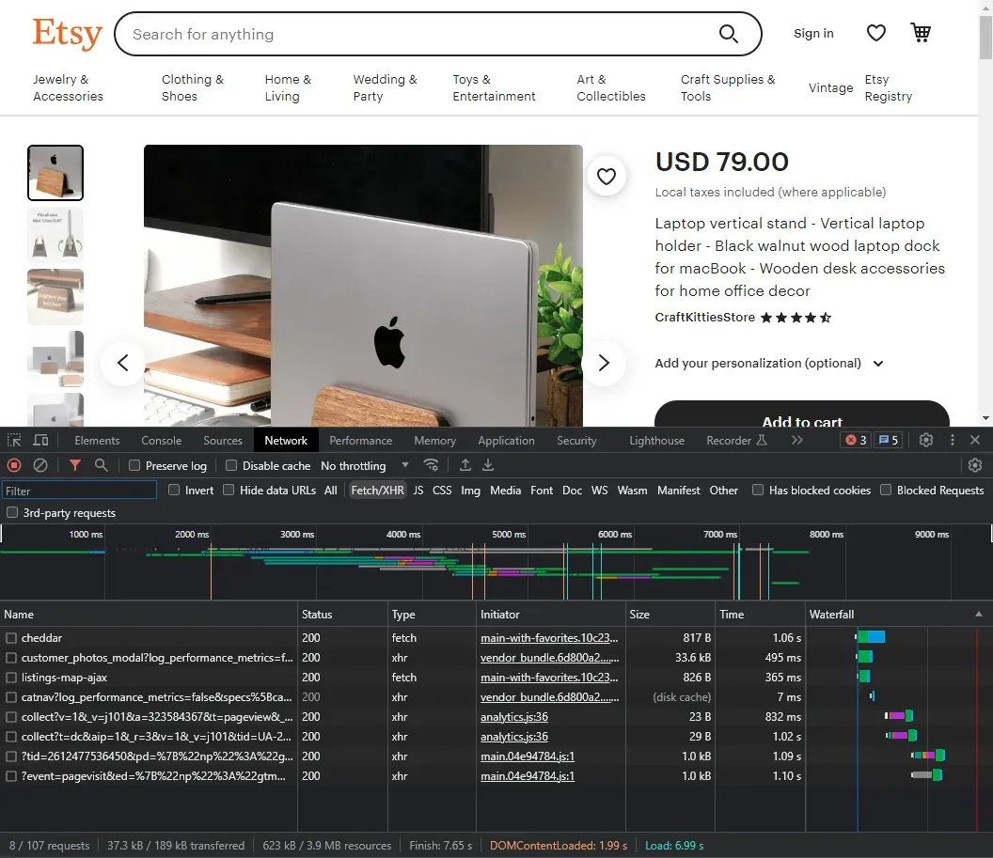Viewport: 993px width, 858px height.
Task: Open the More panels chevron next to Recorder
Action: point(797,439)
